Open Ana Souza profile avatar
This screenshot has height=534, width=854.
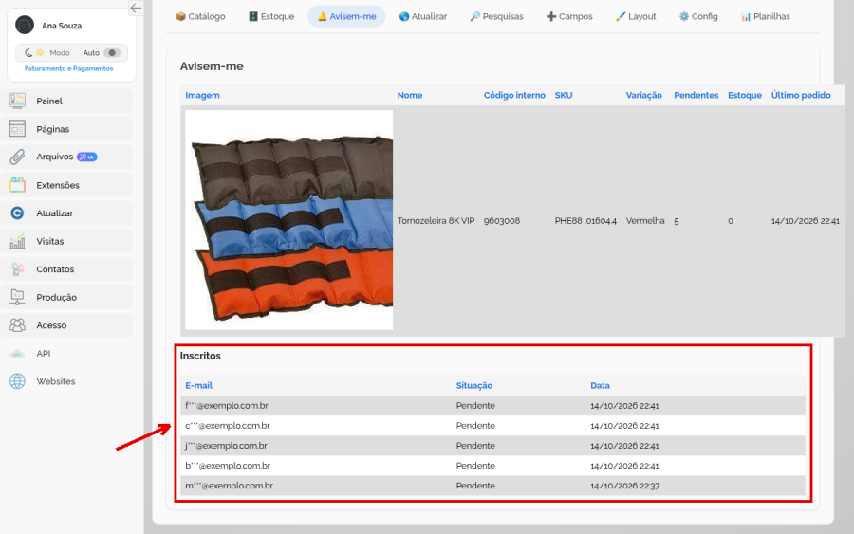[x=25, y=25]
